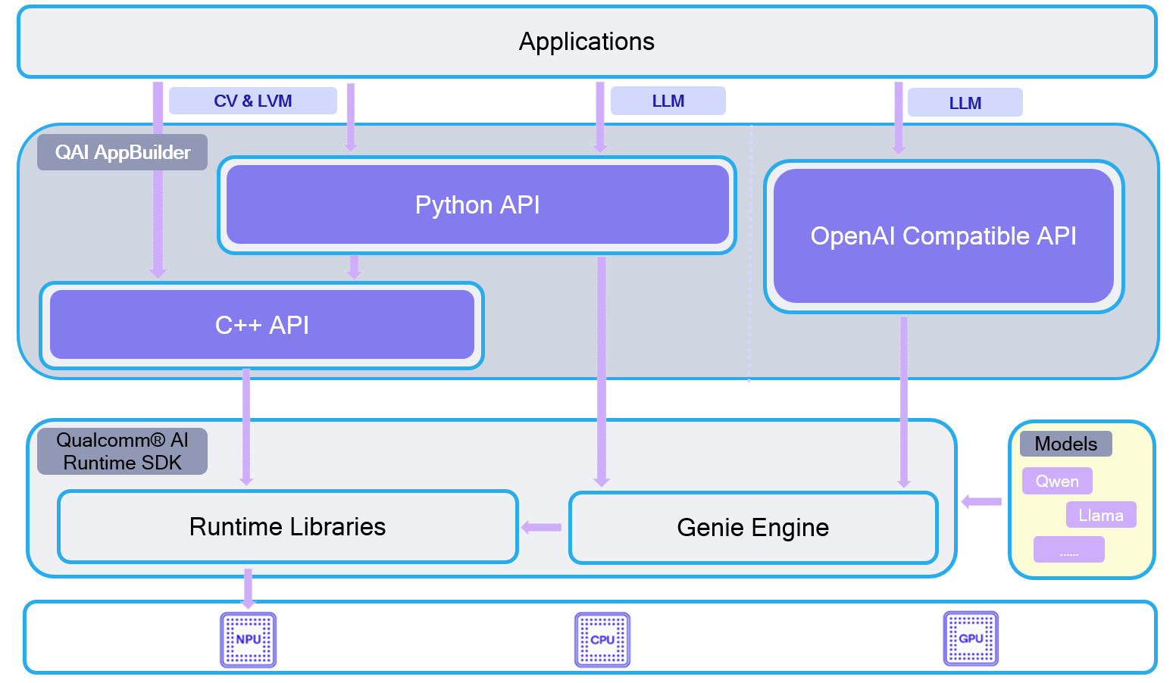The width and height of the screenshot is (1176, 683).
Task: Expand the Applications container
Action: (x=586, y=42)
